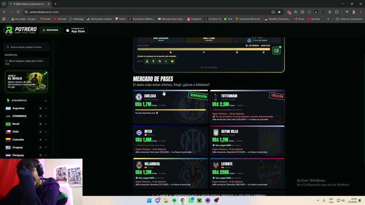The width and height of the screenshot is (365, 205).
Task: Close the El Ídolo browser tab
Action: pyautogui.click(x=48, y=4)
